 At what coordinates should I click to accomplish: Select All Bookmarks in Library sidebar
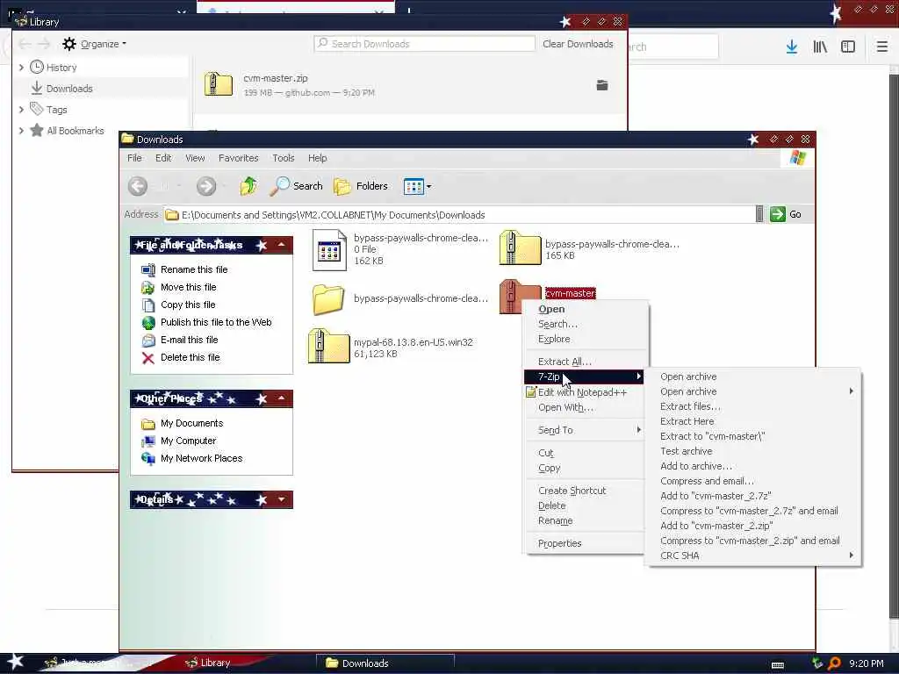[76, 131]
